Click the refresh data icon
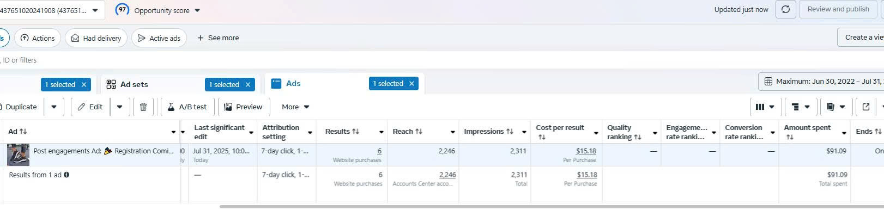 [x=785, y=9]
